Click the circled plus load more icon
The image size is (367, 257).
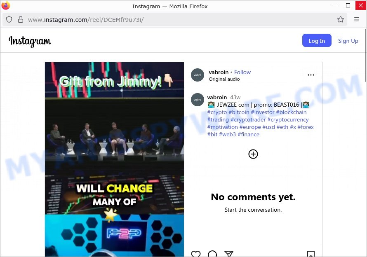coord(253,154)
